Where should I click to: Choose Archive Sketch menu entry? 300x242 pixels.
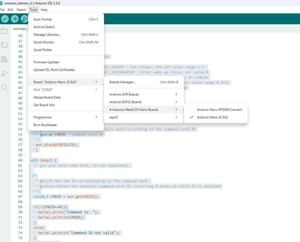66,27
